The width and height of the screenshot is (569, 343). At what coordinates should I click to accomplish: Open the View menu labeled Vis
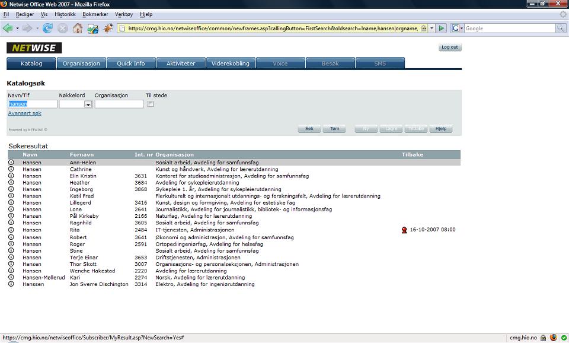pos(44,14)
